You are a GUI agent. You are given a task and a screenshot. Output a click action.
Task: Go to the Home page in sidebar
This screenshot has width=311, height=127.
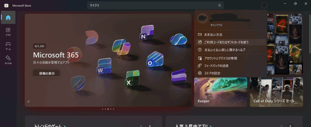[8, 17]
